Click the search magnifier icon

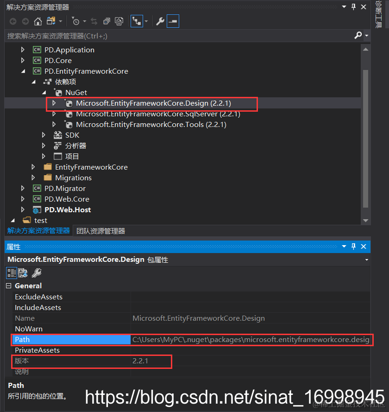(x=358, y=35)
